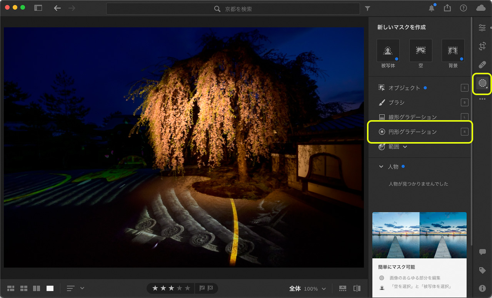The width and height of the screenshot is (492, 298).
Task: Open the Keywords tag panel
Action: click(x=482, y=270)
